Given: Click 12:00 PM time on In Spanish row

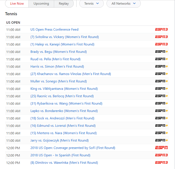Looking at the screenshot, I should pyautogui.click(x=13, y=155).
